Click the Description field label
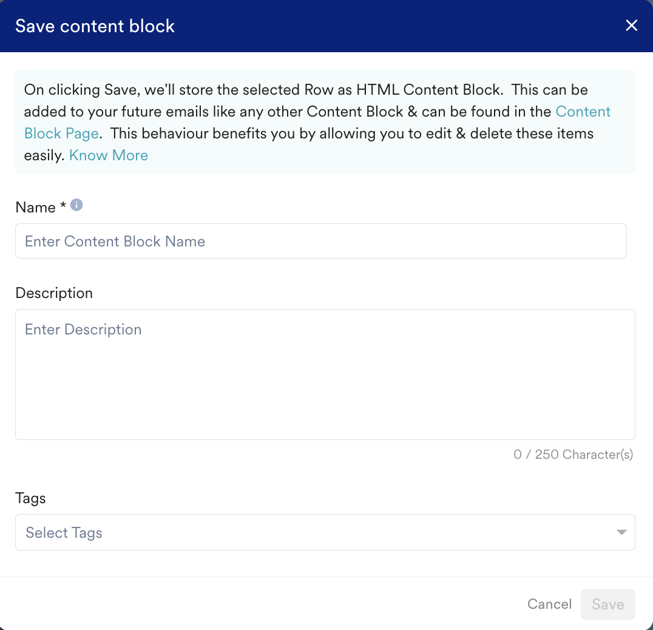Screen dimensions: 653x630 click(54, 293)
